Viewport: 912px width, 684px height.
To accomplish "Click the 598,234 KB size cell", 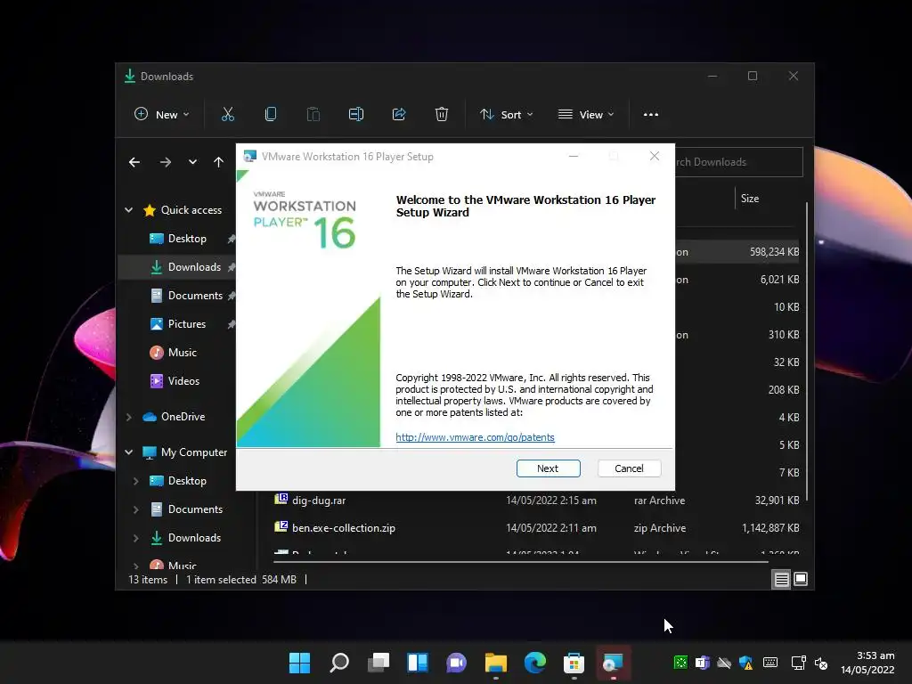I will pyautogui.click(x=774, y=252).
